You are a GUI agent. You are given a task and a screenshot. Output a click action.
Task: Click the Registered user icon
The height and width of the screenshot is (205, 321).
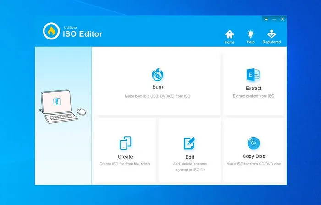coord(271,34)
